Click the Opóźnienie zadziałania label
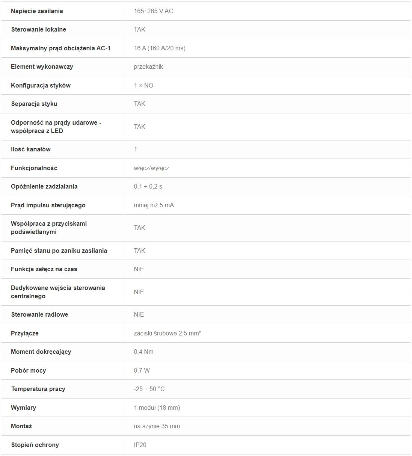412x456 pixels. pos(44,186)
